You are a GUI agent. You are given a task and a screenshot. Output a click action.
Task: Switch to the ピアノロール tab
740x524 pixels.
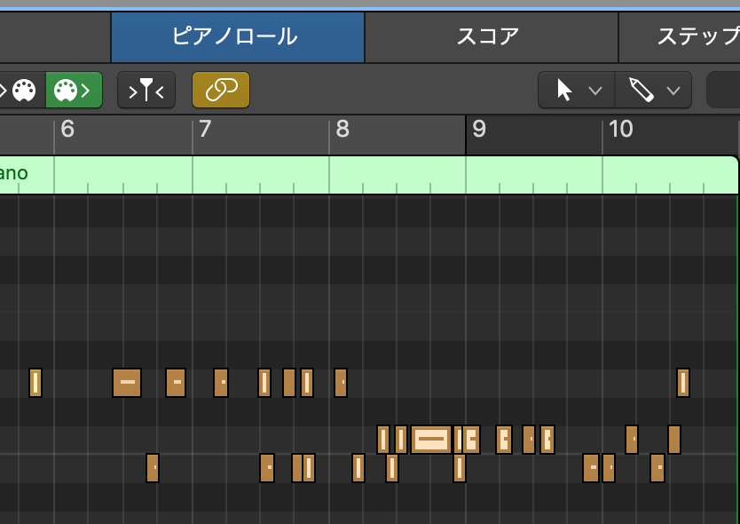click(238, 36)
